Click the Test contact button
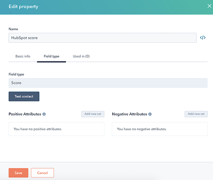The height and width of the screenshot is (180, 213). tap(24, 97)
